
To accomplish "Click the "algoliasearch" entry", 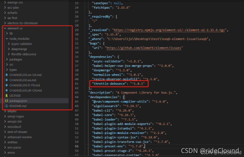I will 106,106.
